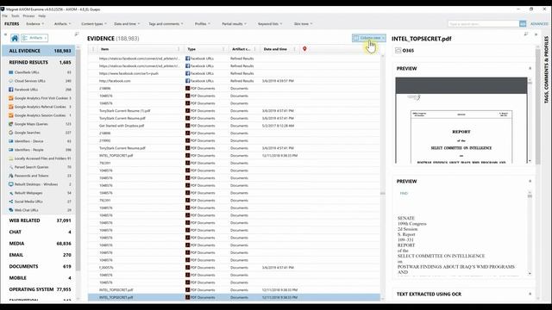
Task: Click the Cloud Services URLs icon
Action: [x=11, y=81]
